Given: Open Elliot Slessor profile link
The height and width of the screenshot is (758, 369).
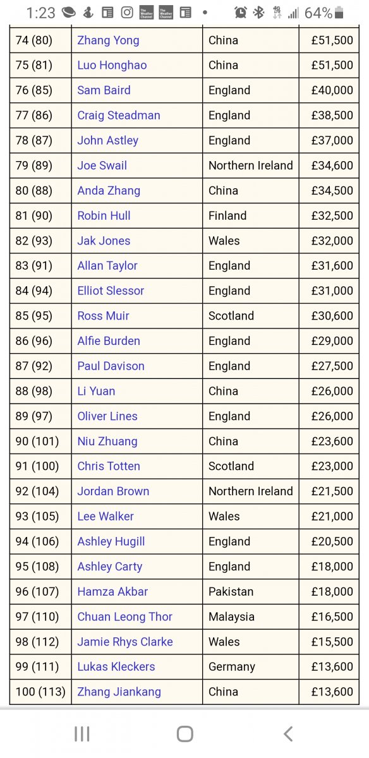Looking at the screenshot, I should pyautogui.click(x=111, y=291).
